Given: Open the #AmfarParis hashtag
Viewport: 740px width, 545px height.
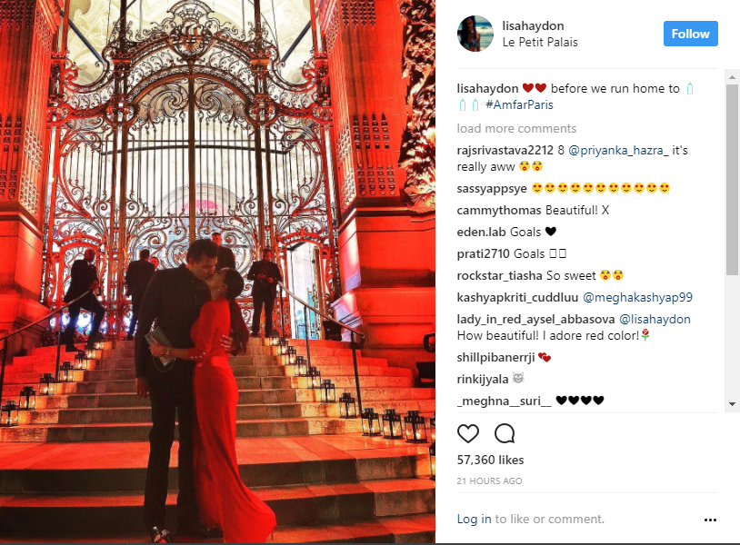Looking at the screenshot, I should point(519,104).
